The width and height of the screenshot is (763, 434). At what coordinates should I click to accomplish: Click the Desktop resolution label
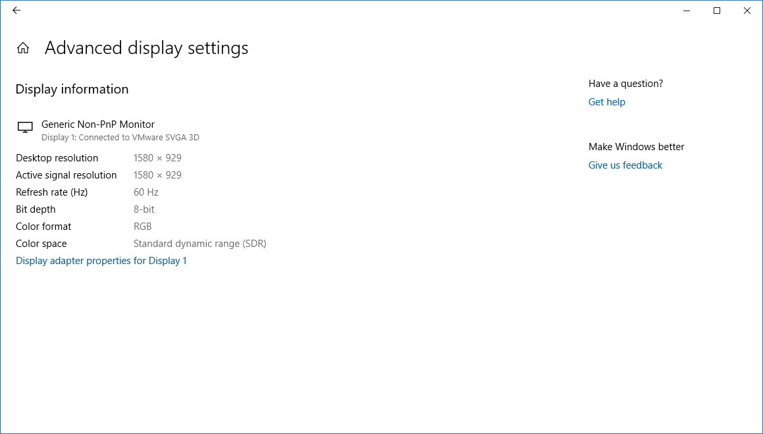(x=57, y=158)
